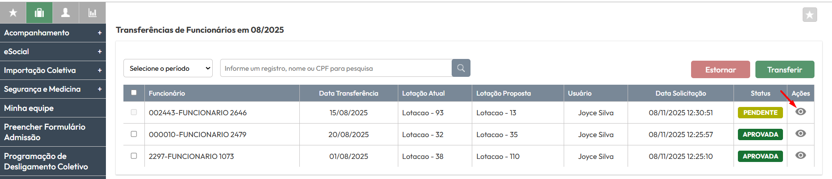Expand the eSocial menu section
The height and width of the screenshot is (179, 832).
click(x=53, y=52)
